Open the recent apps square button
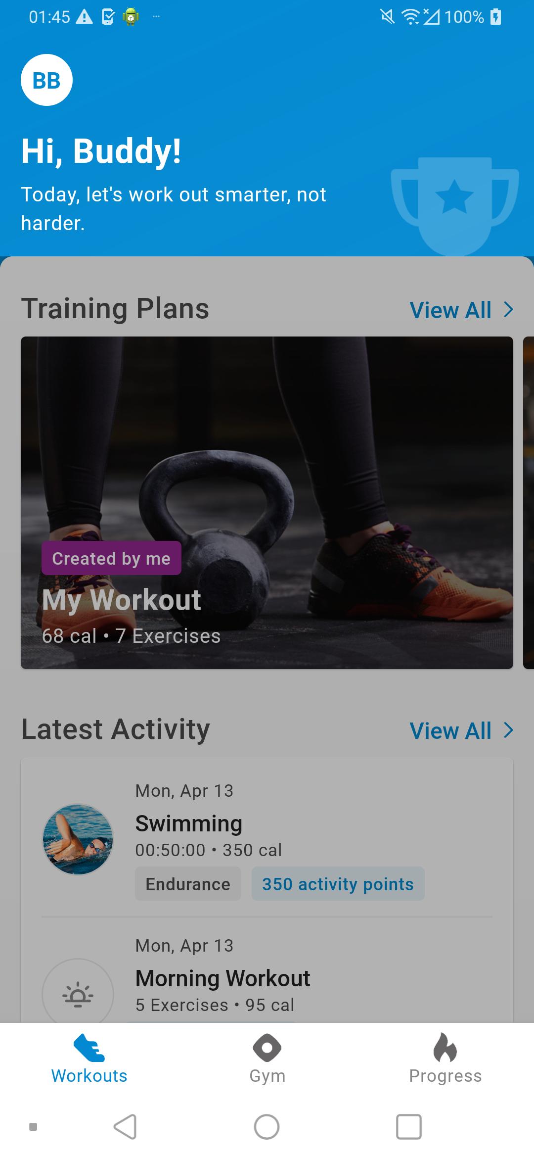The width and height of the screenshot is (534, 1158). tap(409, 1127)
